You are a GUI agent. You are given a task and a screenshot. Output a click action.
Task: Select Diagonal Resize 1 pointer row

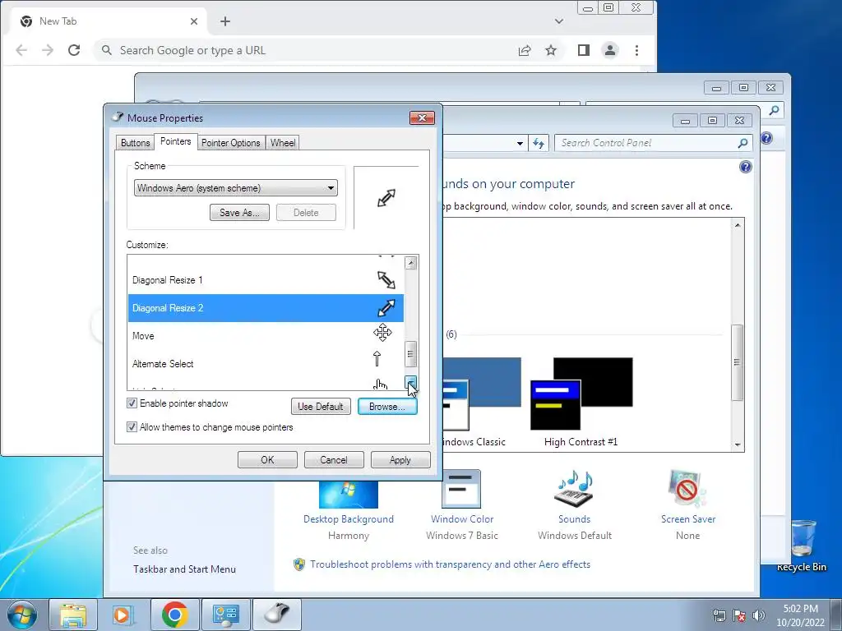pyautogui.click(x=266, y=280)
